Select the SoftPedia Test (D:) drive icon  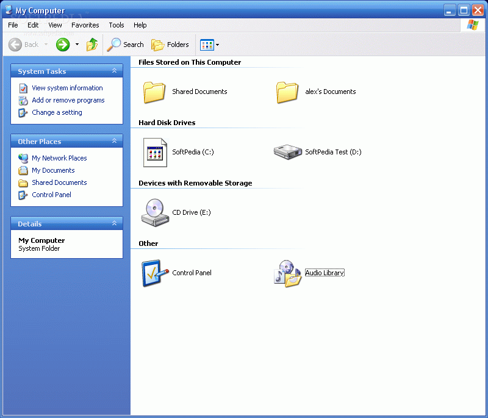coord(287,151)
